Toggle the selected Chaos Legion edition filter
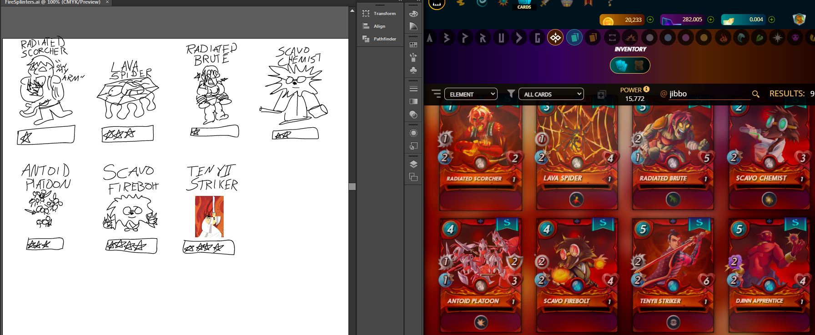 [555, 38]
